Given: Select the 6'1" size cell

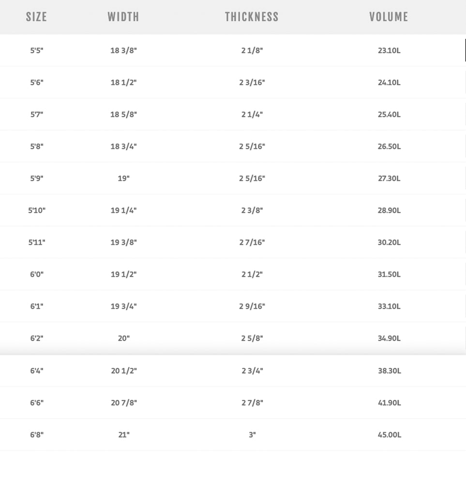Looking at the screenshot, I should pos(37,306).
